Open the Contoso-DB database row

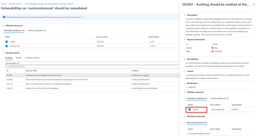(x=91, y=46)
